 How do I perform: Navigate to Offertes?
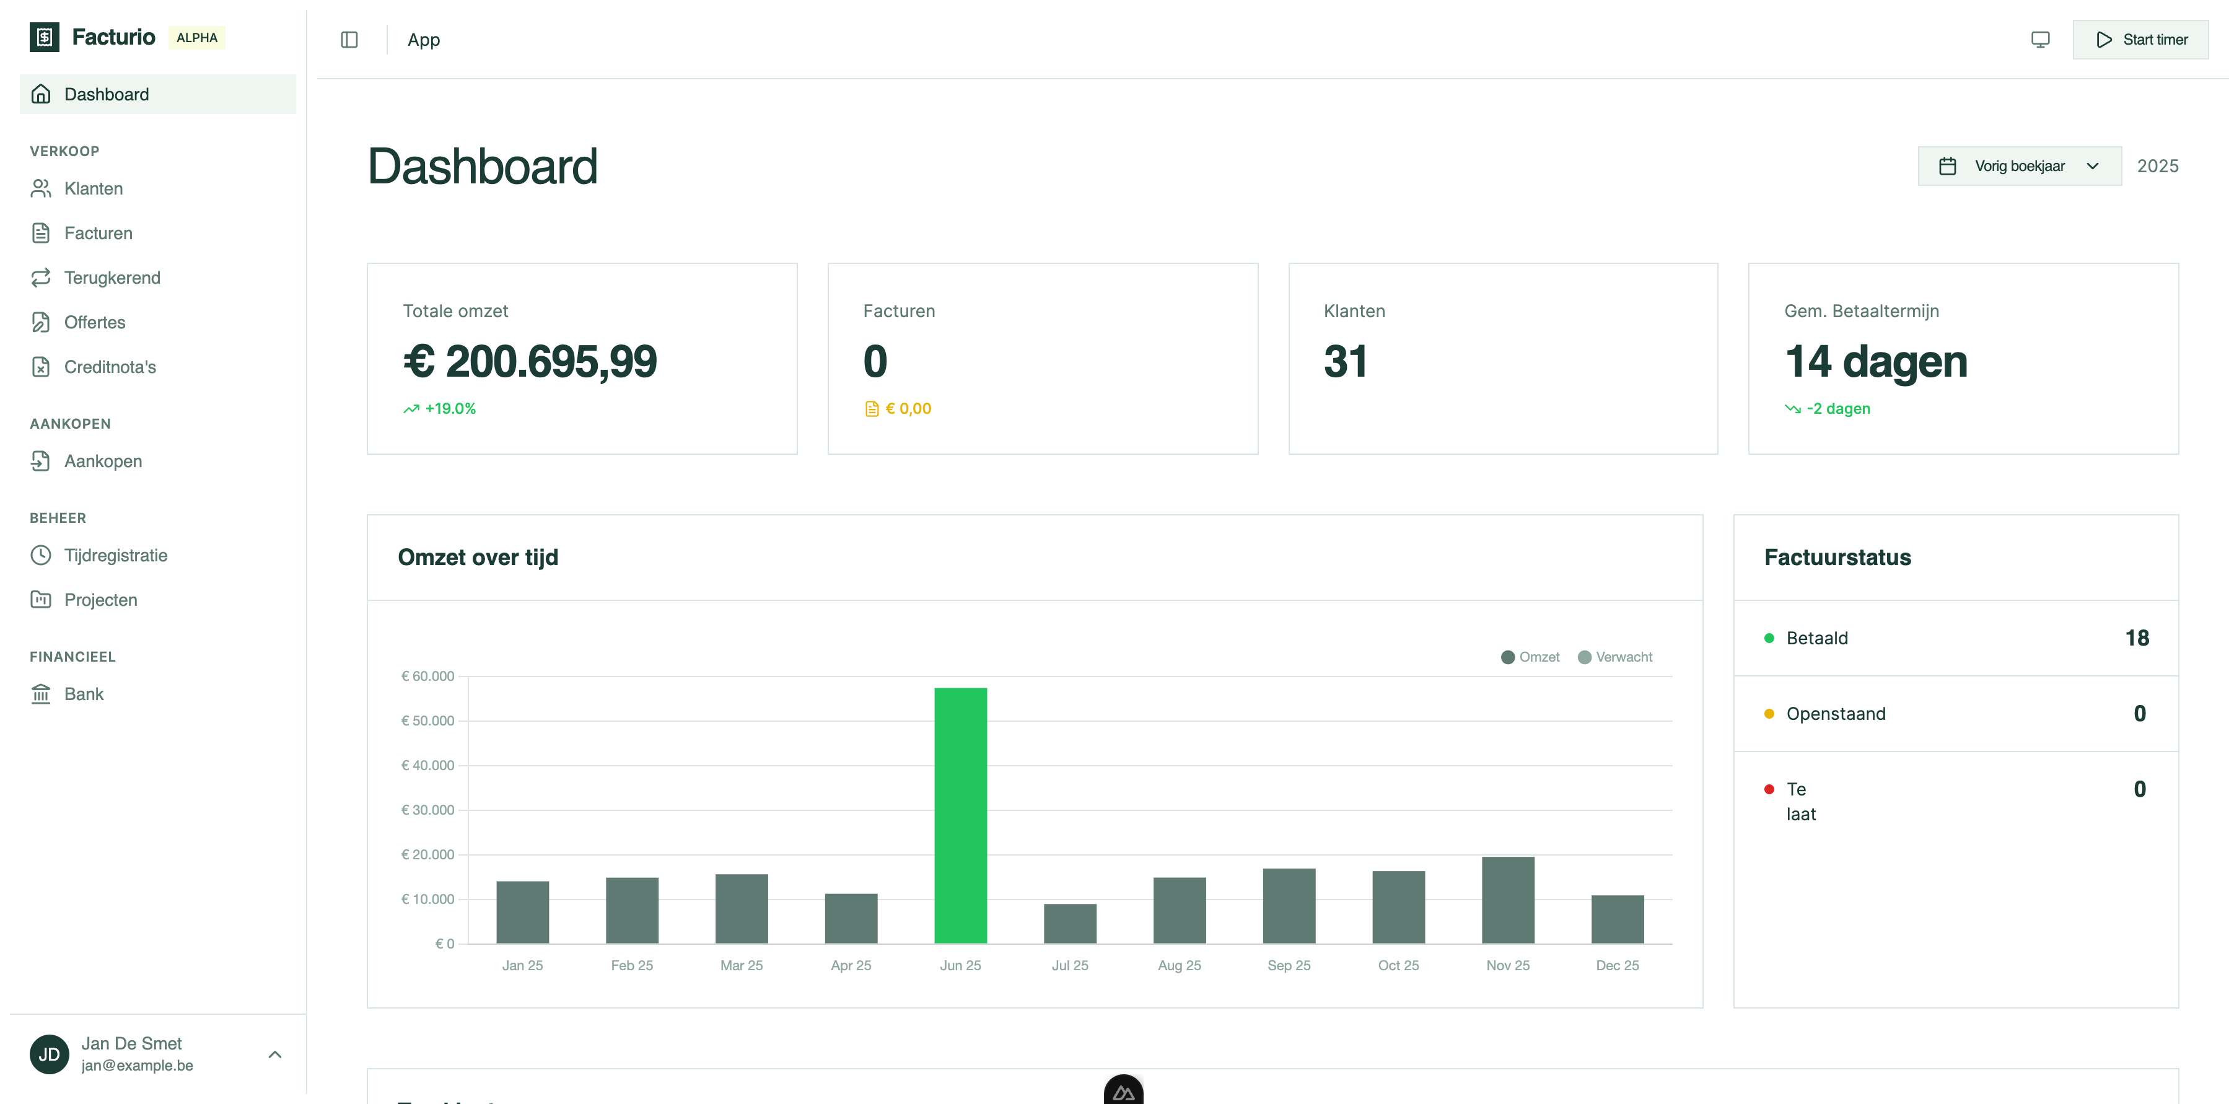tap(157, 322)
